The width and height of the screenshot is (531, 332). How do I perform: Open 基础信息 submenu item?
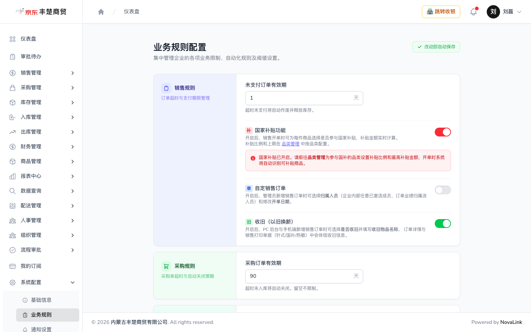[48, 300]
